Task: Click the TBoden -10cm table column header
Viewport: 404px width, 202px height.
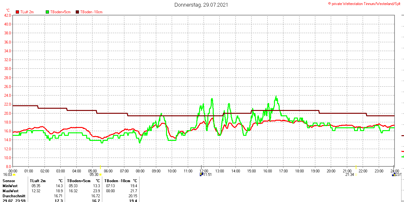Action: coord(116,181)
